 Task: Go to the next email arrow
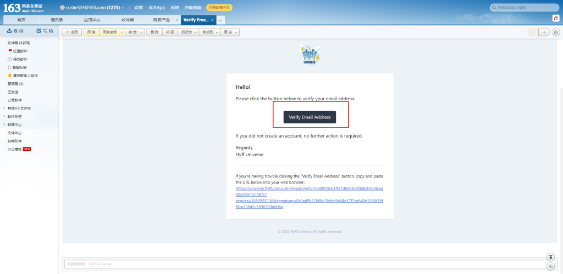pos(544,32)
